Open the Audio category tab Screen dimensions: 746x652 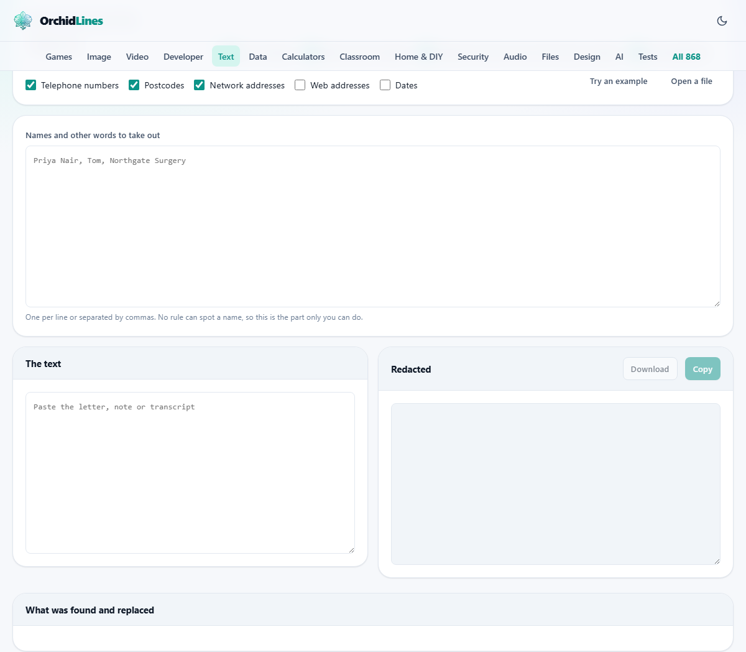pyautogui.click(x=515, y=57)
